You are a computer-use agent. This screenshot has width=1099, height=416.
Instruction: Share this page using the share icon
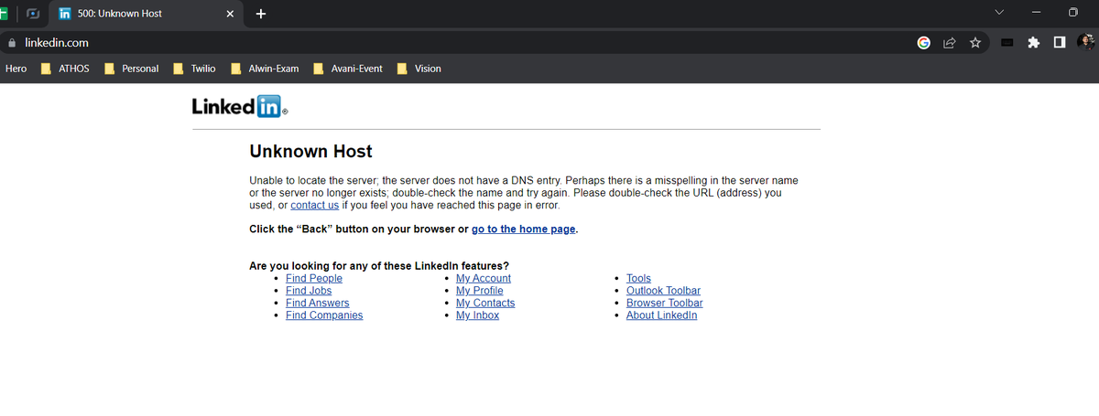coord(950,42)
